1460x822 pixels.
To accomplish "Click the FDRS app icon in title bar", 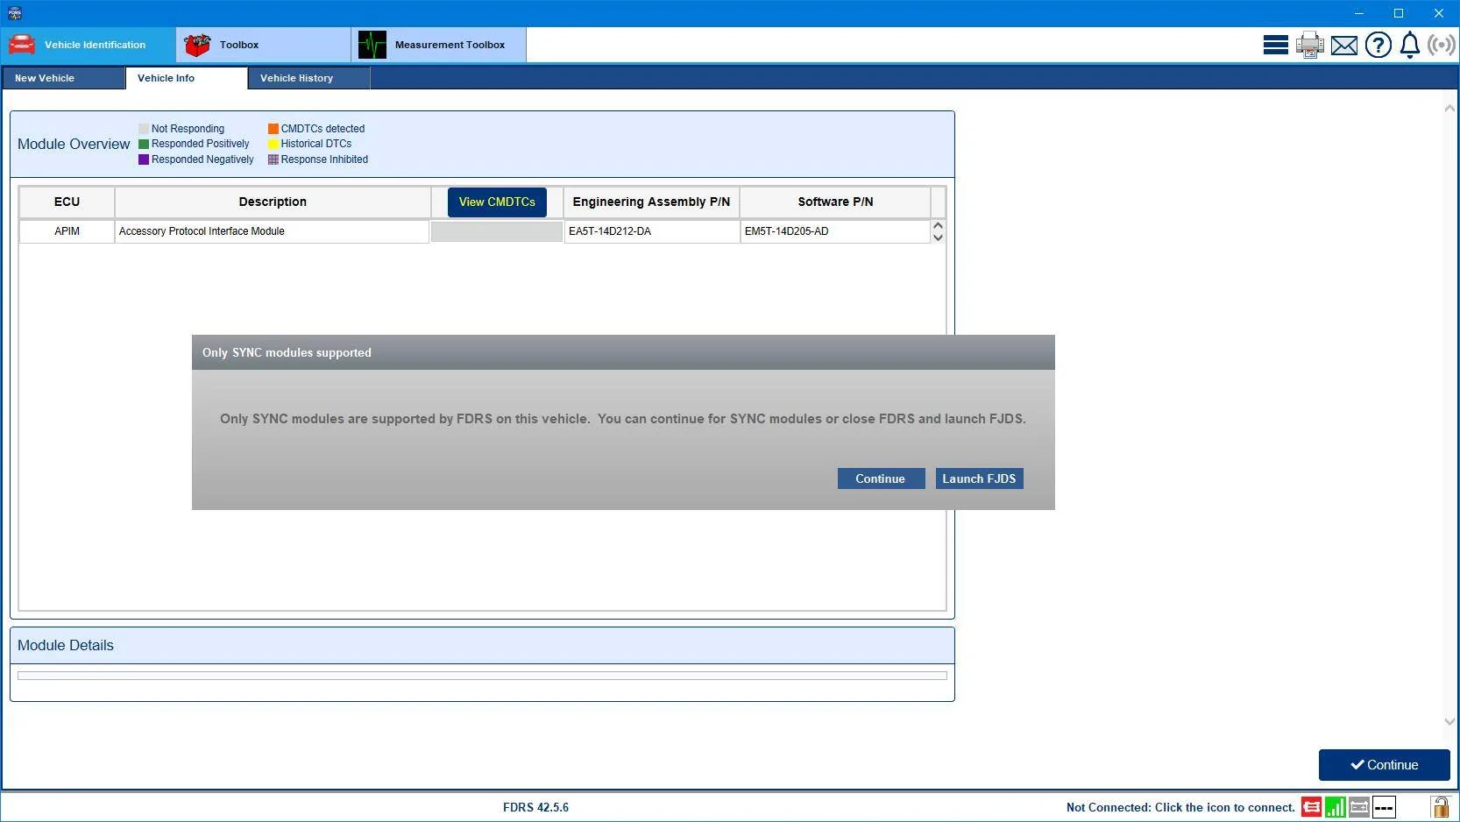I will click(15, 13).
